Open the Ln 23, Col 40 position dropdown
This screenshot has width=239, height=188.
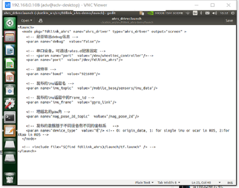coord(206,182)
